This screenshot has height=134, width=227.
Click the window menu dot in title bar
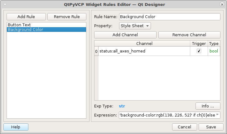tap(5, 4)
